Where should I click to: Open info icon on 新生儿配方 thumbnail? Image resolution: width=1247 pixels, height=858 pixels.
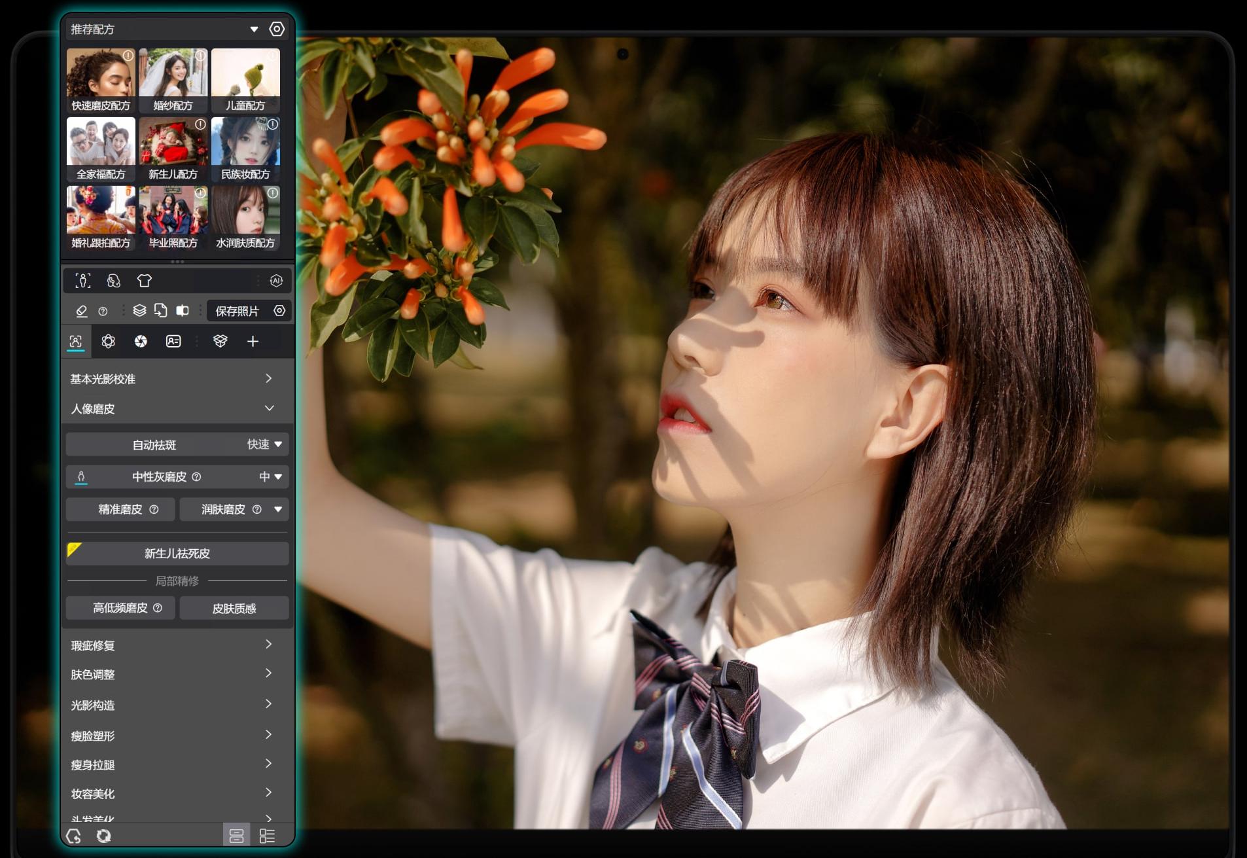pyautogui.click(x=200, y=124)
